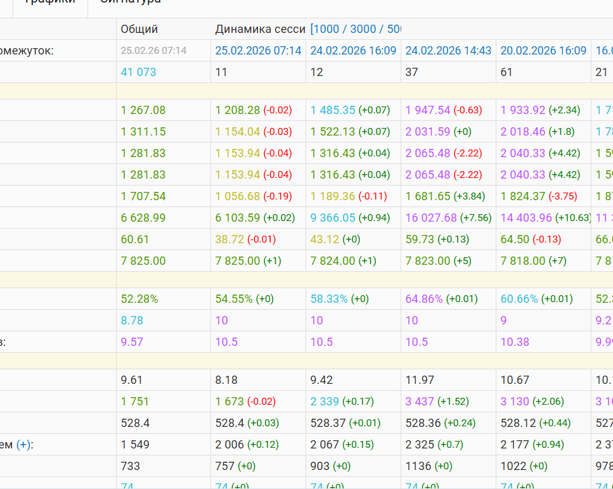Select the 24.02.2026 14:43 session link

pyautogui.click(x=448, y=51)
